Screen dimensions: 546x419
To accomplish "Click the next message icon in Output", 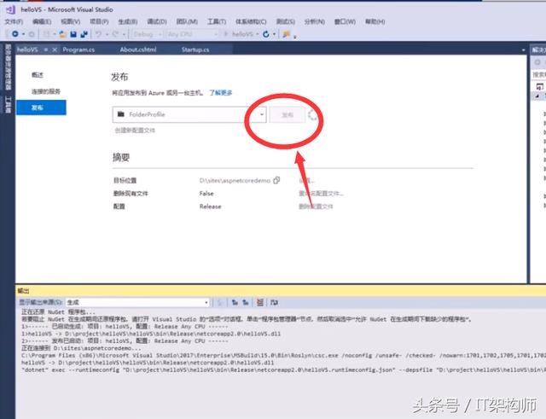I will click(246, 302).
